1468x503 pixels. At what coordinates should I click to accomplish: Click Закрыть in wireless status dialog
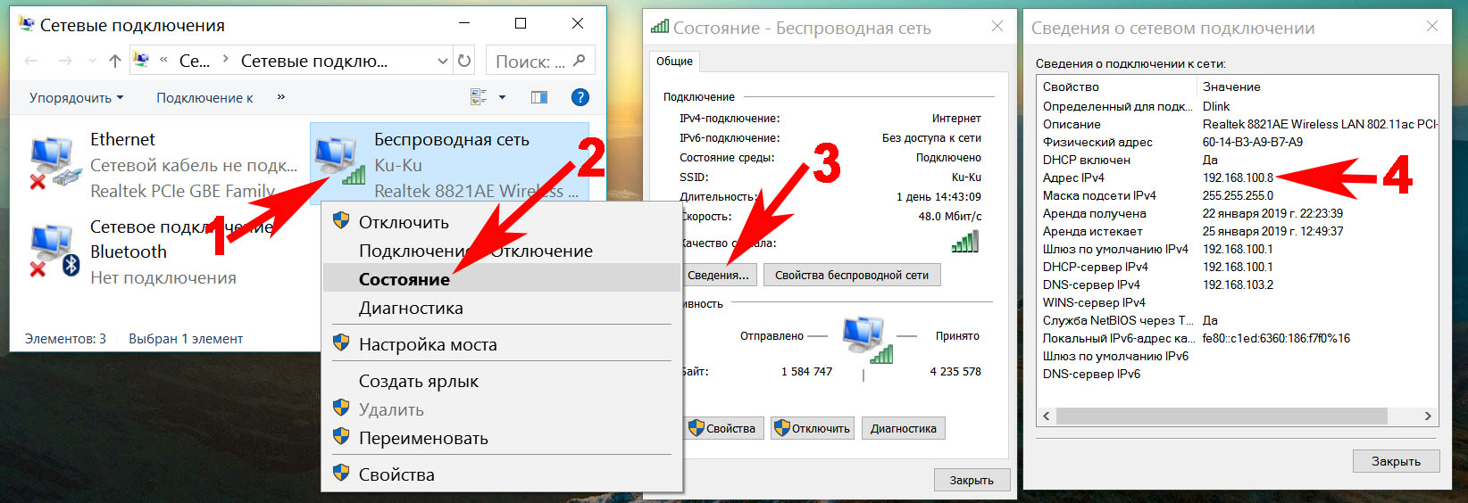click(x=972, y=480)
